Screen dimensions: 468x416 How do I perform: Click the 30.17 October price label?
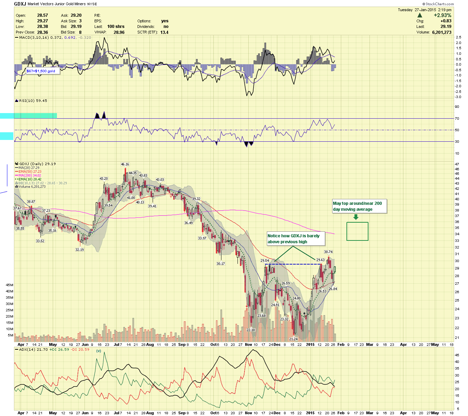[x=221, y=263]
